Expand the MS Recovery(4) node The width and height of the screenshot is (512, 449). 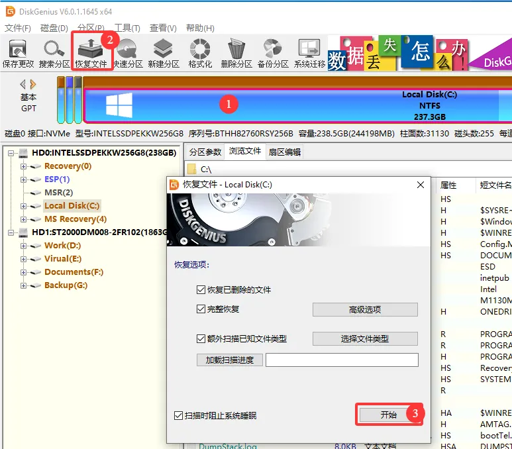point(23,219)
